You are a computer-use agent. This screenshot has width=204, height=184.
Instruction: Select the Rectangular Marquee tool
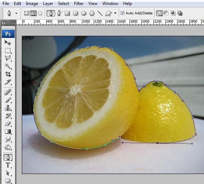8,50
